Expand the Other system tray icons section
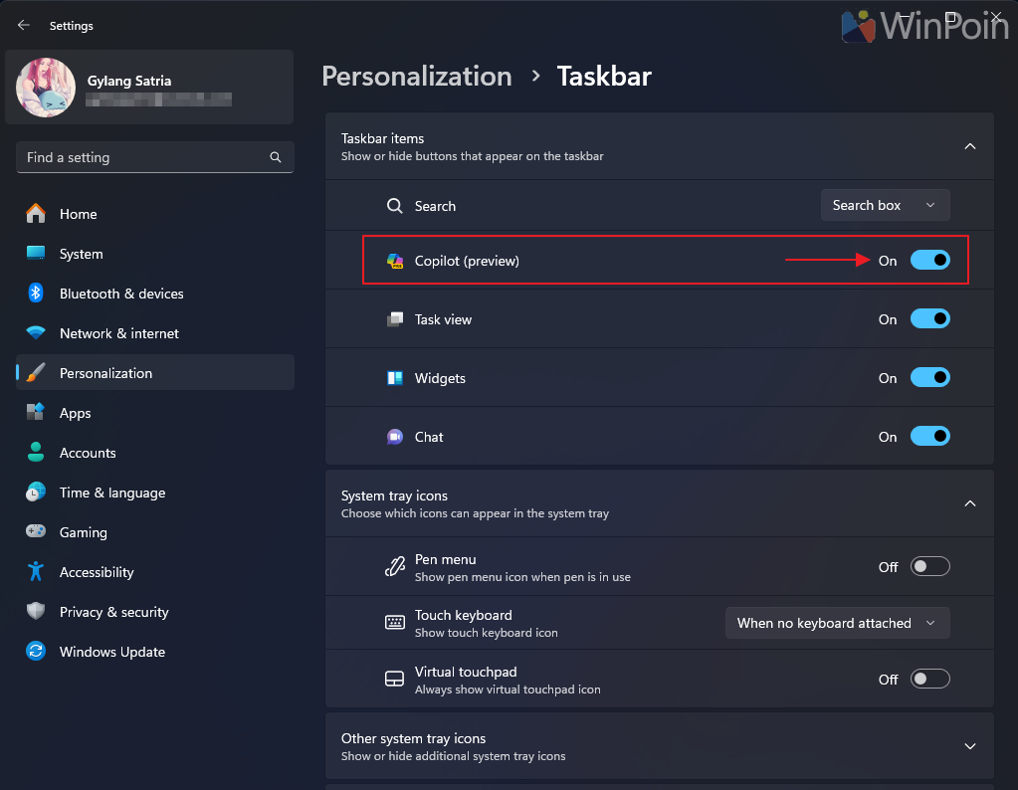The image size is (1018, 790). tap(970, 746)
